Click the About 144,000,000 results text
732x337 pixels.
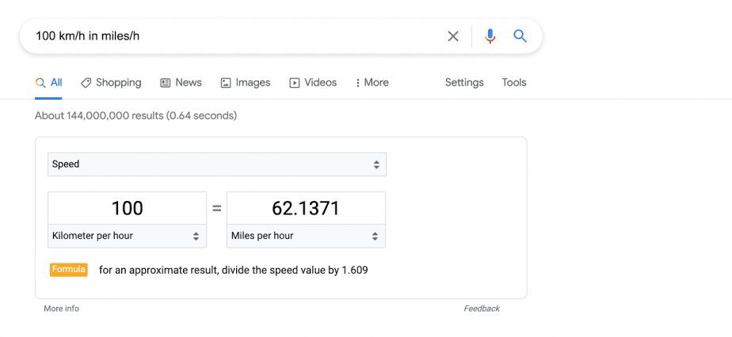[x=135, y=115]
